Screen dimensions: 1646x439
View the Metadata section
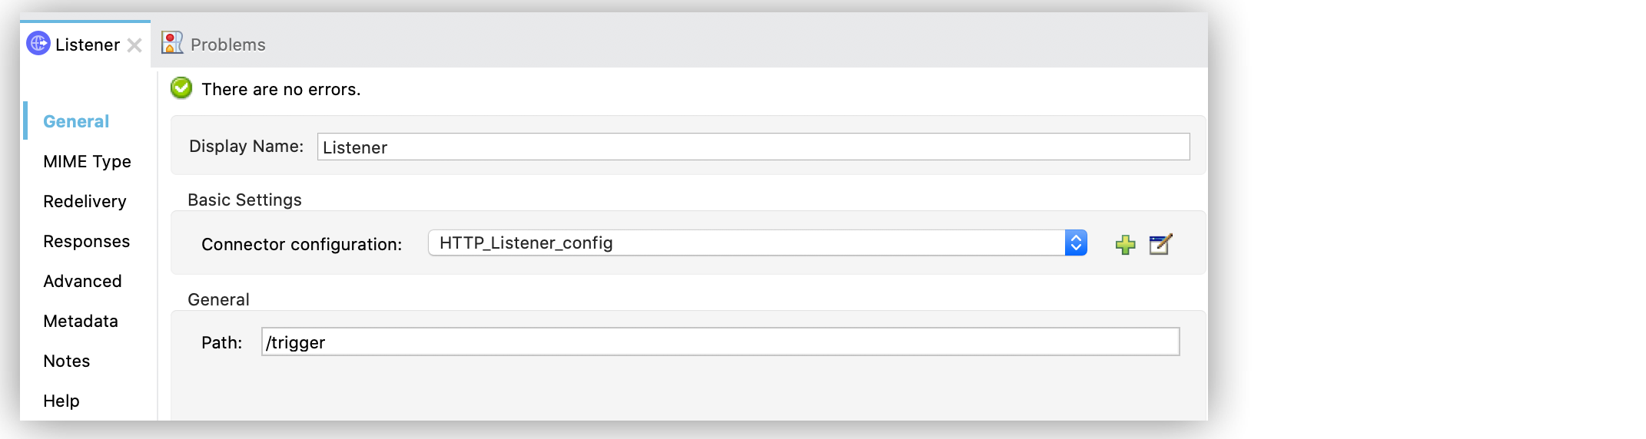click(x=81, y=321)
